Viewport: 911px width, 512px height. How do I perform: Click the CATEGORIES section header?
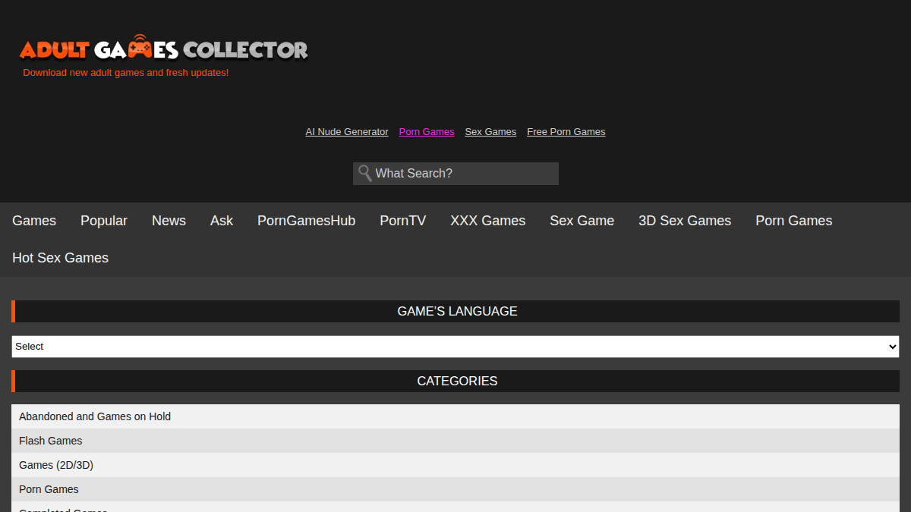pyautogui.click(x=455, y=381)
